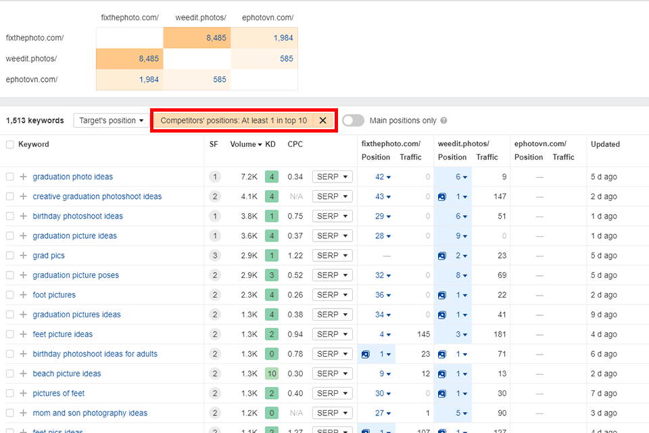This screenshot has height=433, width=649.
Task: Open the pictures of feet keyword link
Action: point(58,393)
